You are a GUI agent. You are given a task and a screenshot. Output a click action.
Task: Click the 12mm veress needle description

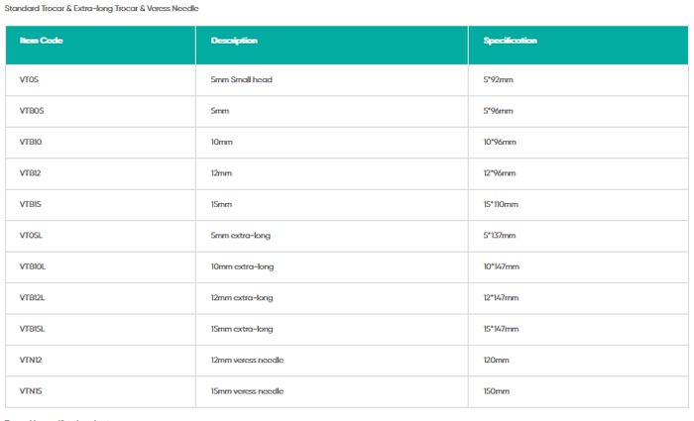click(247, 361)
